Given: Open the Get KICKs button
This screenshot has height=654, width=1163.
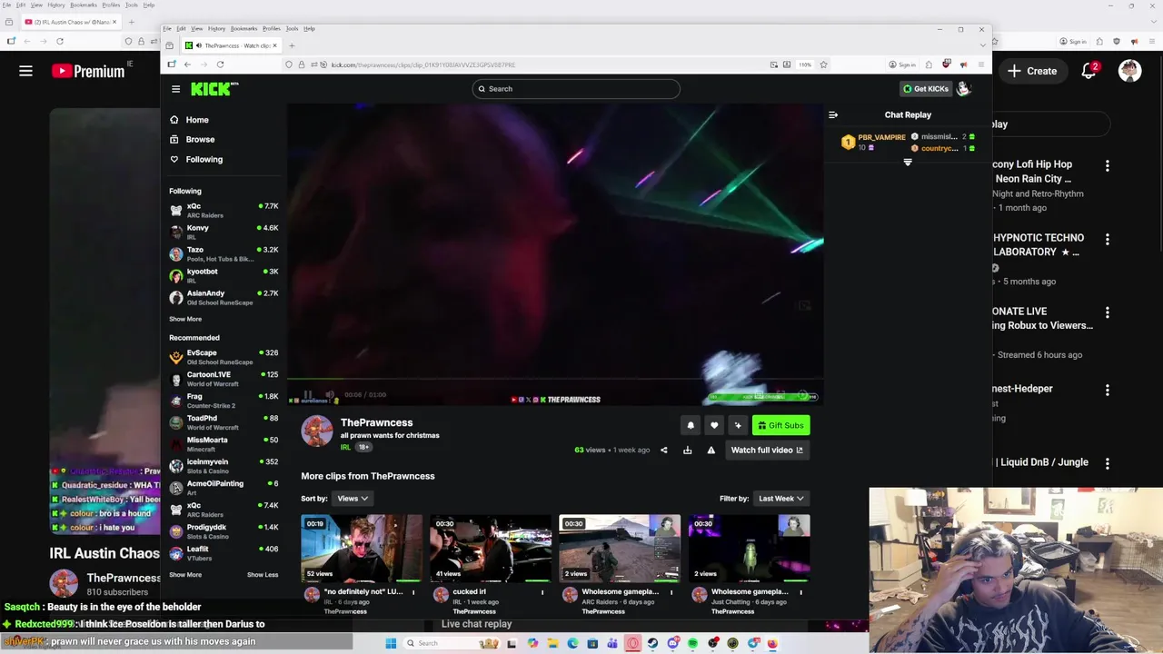Looking at the screenshot, I should pos(925,89).
